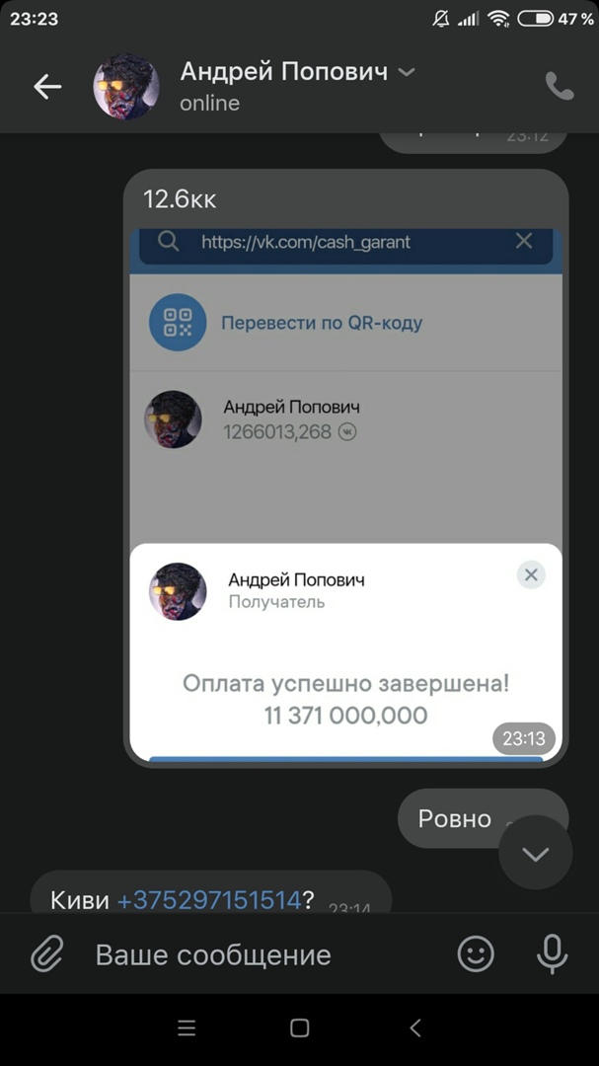This screenshot has height=1066, width=599.
Task: Open Android recent apps menu button
Action: pos(187,1028)
